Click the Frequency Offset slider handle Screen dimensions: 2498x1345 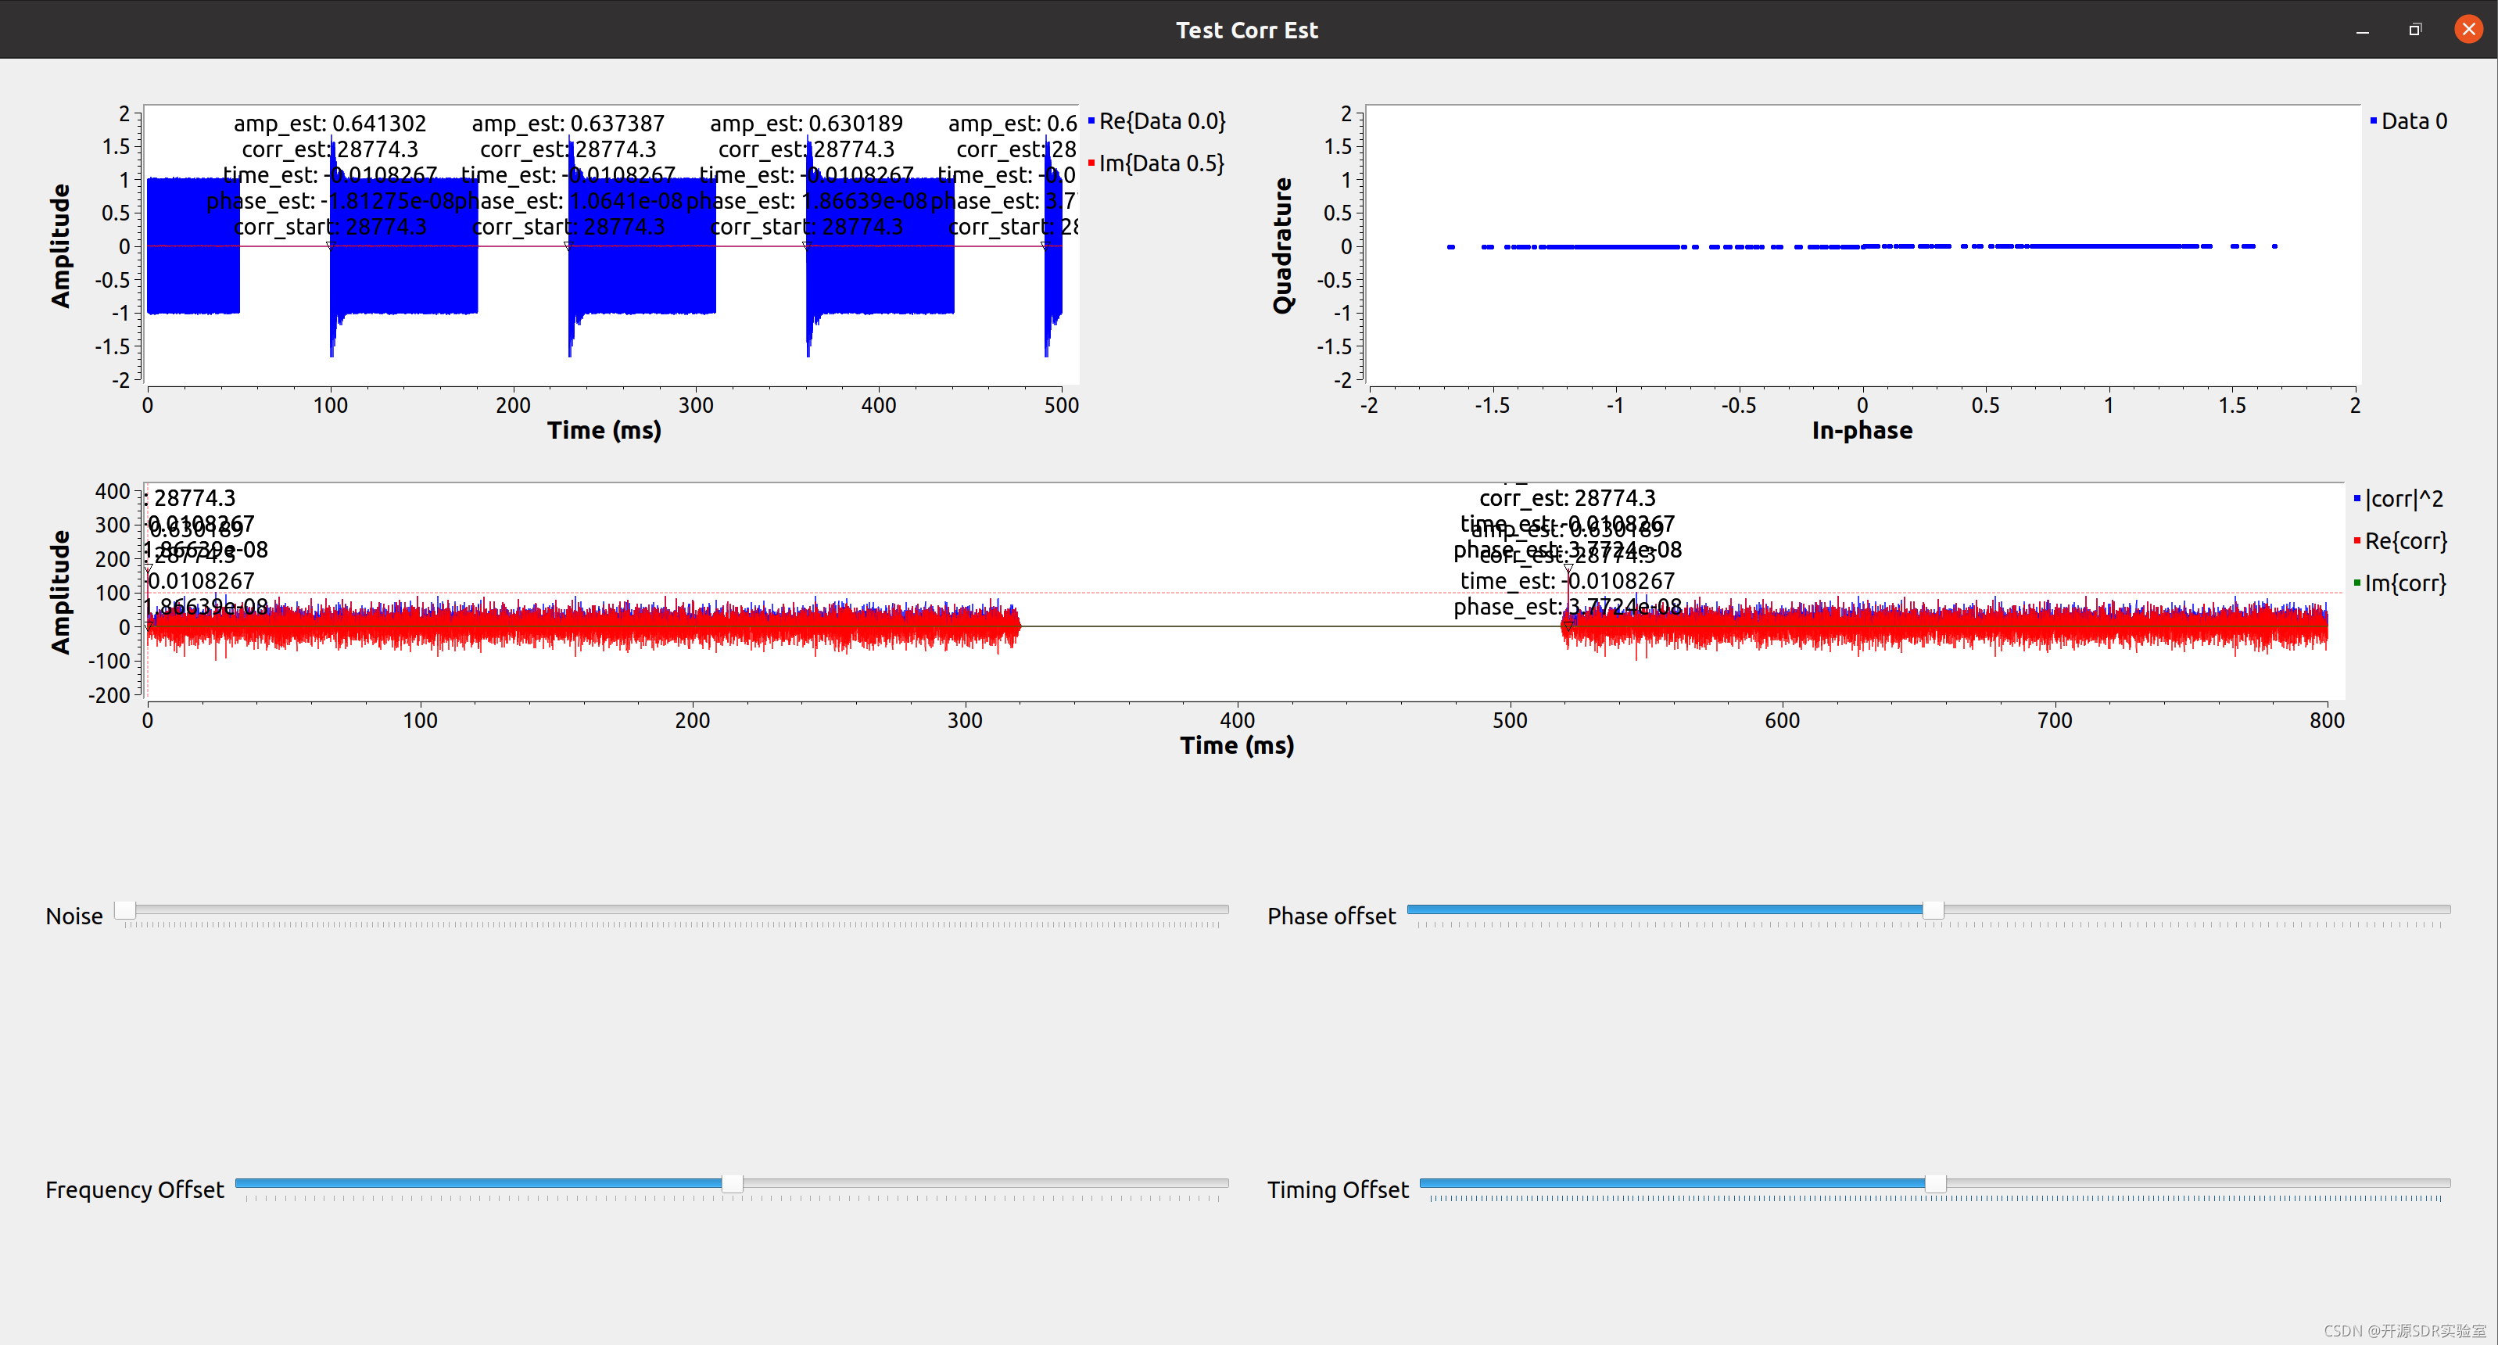[x=732, y=1183]
